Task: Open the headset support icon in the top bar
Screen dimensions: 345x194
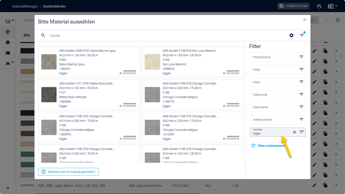Action: [x=319, y=6]
